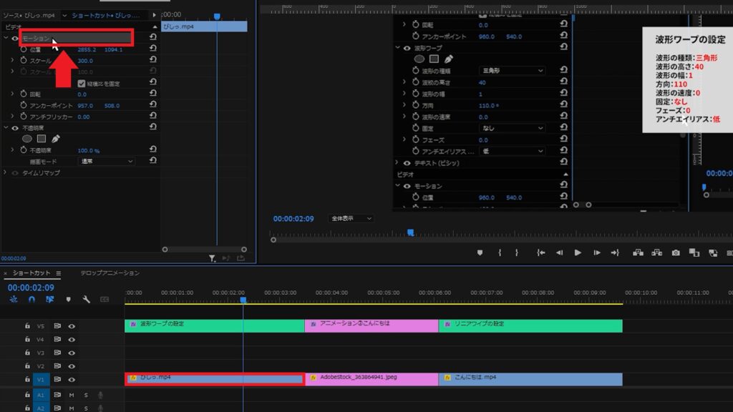733x412 pixels.
Task: Export frame with camera icon
Action: [x=676, y=252]
